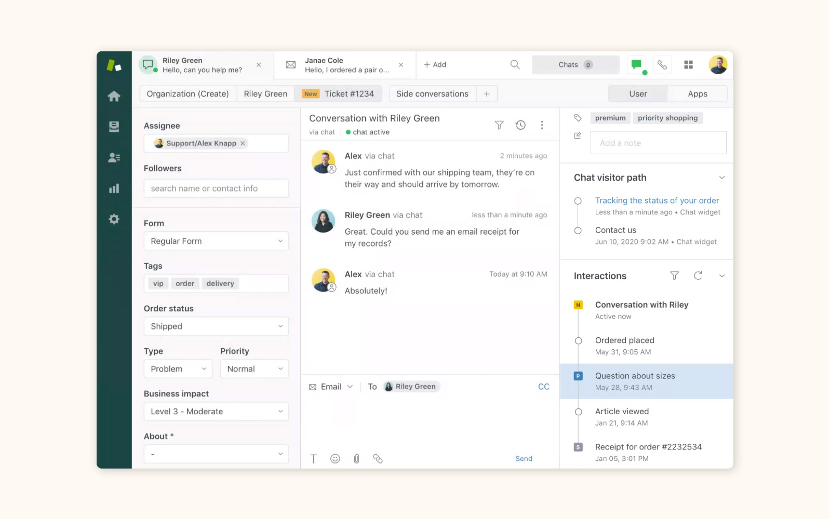Open the Home icon in sidebar
This screenshot has width=829, height=519.
(x=114, y=96)
